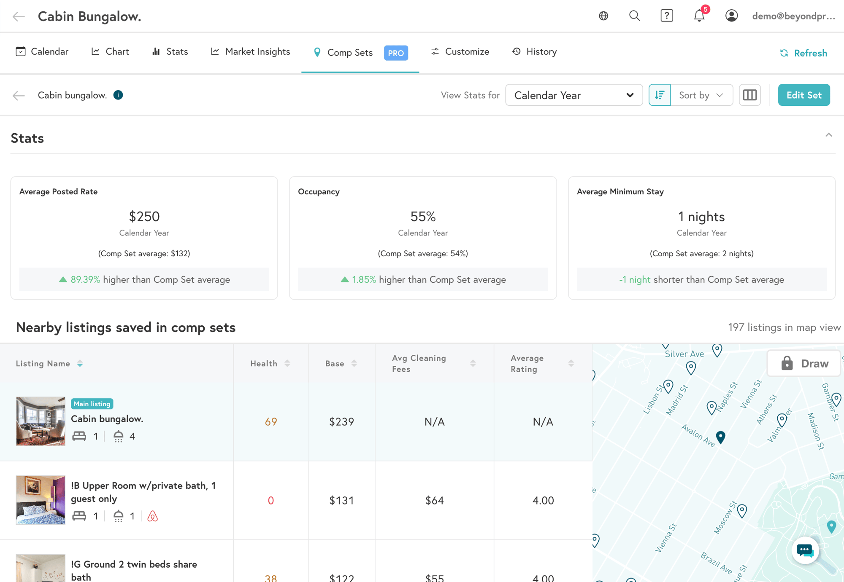Open the user account avatar icon
This screenshot has width=844, height=582.
pos(731,16)
